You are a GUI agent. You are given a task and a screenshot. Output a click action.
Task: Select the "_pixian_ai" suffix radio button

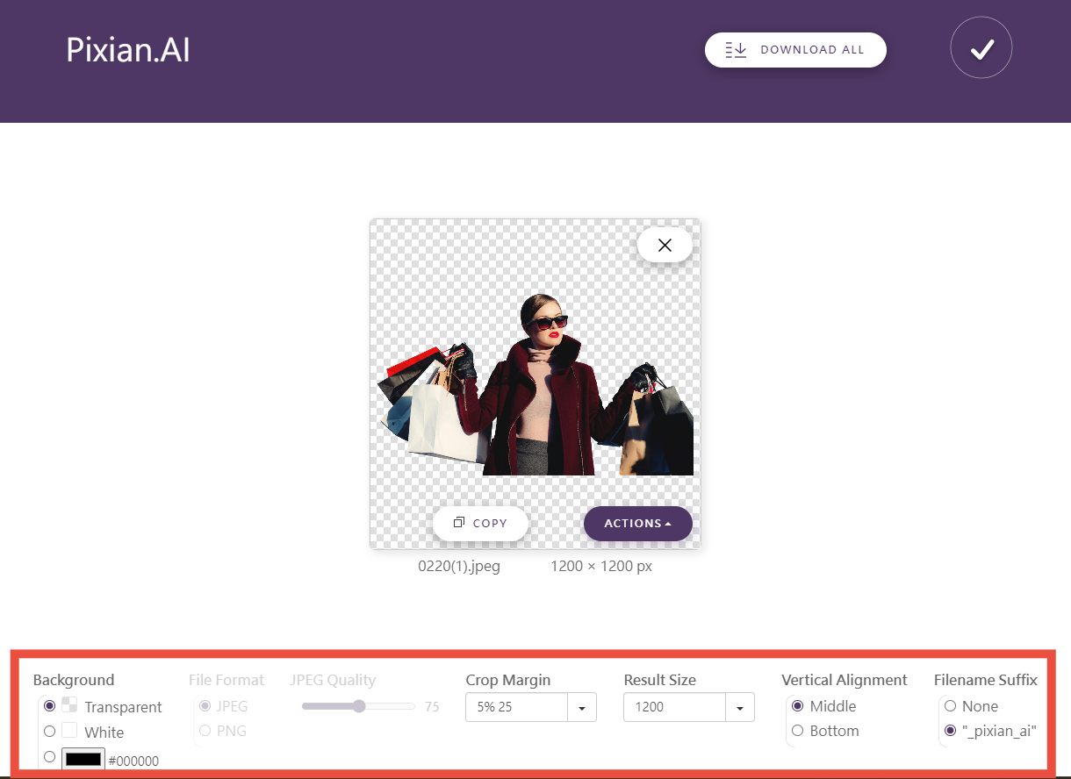pyautogui.click(x=950, y=730)
